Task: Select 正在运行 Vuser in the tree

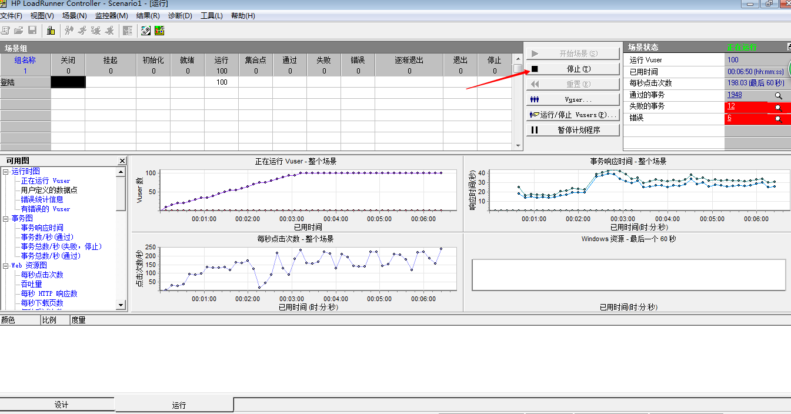Action: click(45, 181)
